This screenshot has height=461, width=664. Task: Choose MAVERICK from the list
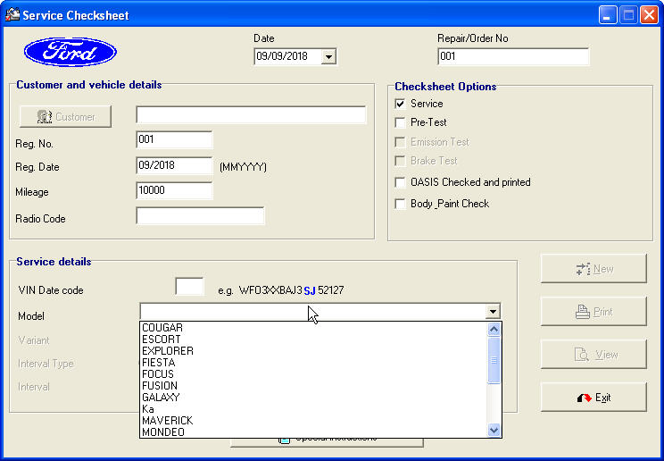314,421
